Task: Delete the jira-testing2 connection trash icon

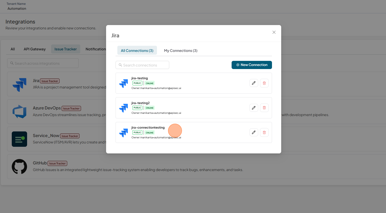Action: pyautogui.click(x=264, y=108)
